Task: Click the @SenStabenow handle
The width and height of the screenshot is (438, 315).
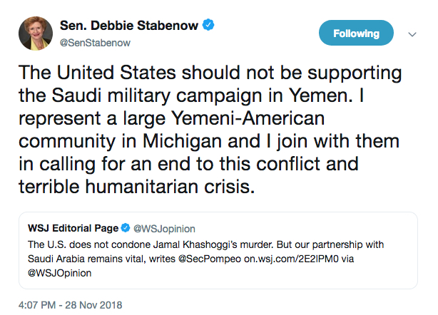Action: tap(96, 41)
